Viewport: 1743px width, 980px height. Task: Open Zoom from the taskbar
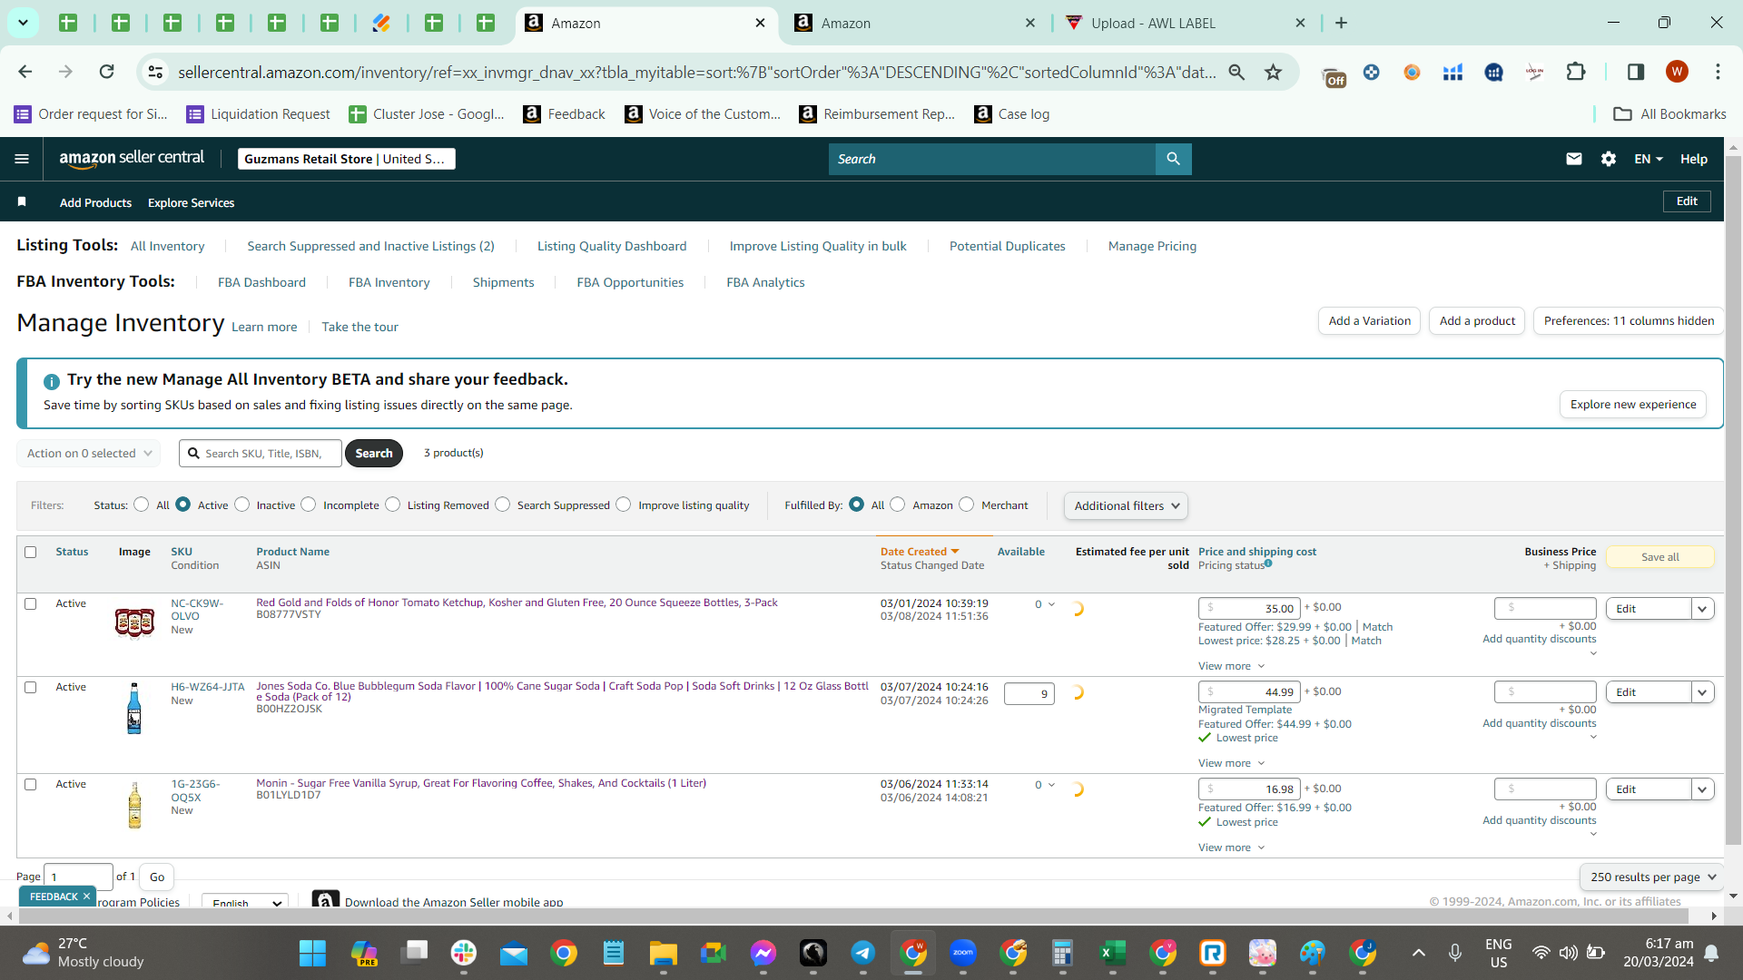(962, 953)
